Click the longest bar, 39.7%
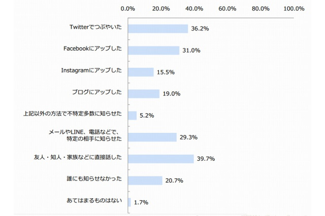This screenshot has height=216, width=325. pyautogui.click(x=161, y=159)
